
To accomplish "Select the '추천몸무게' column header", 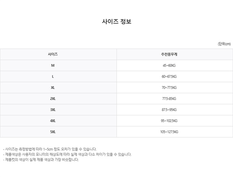I will (169, 54).
